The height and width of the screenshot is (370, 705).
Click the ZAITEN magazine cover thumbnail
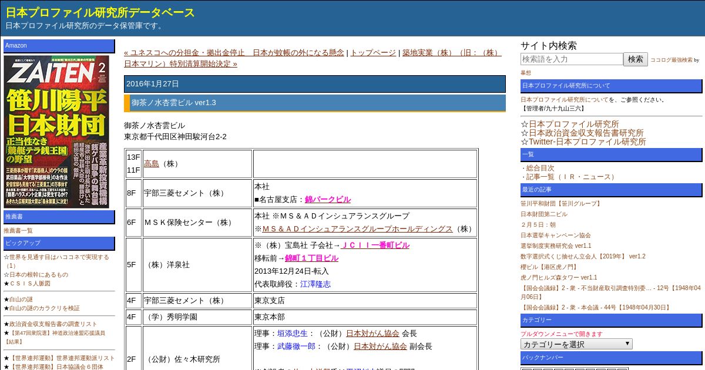[x=56, y=131]
